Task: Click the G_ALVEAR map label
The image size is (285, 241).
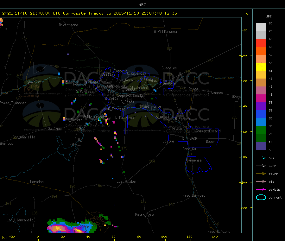Action: pyautogui.click(x=189, y=139)
